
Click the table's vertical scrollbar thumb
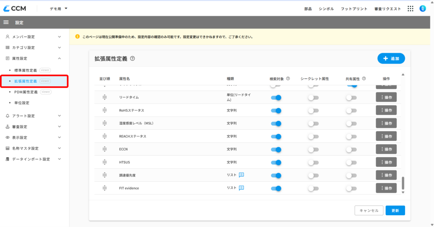[403, 183]
